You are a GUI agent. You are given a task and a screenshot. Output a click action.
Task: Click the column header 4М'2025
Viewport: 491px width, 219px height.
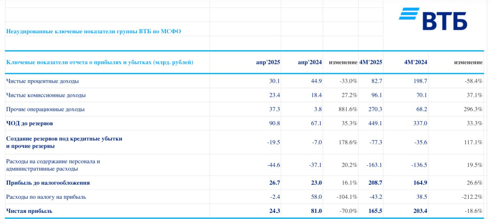[x=371, y=62]
